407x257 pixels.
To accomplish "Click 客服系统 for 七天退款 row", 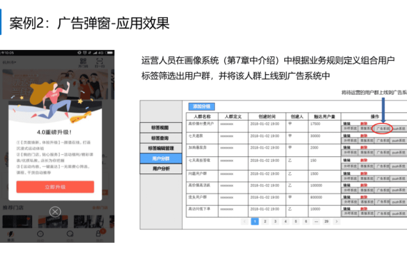I will 366,141.
